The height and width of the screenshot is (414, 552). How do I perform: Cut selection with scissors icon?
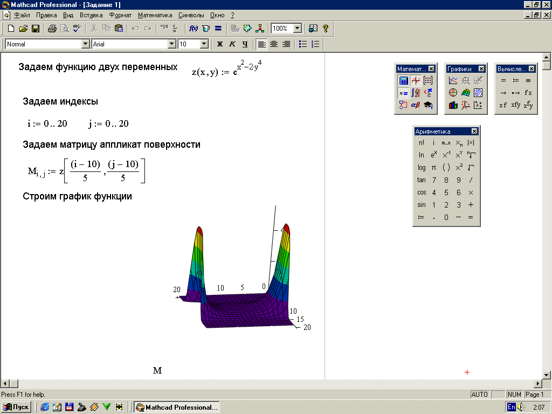tap(94, 29)
